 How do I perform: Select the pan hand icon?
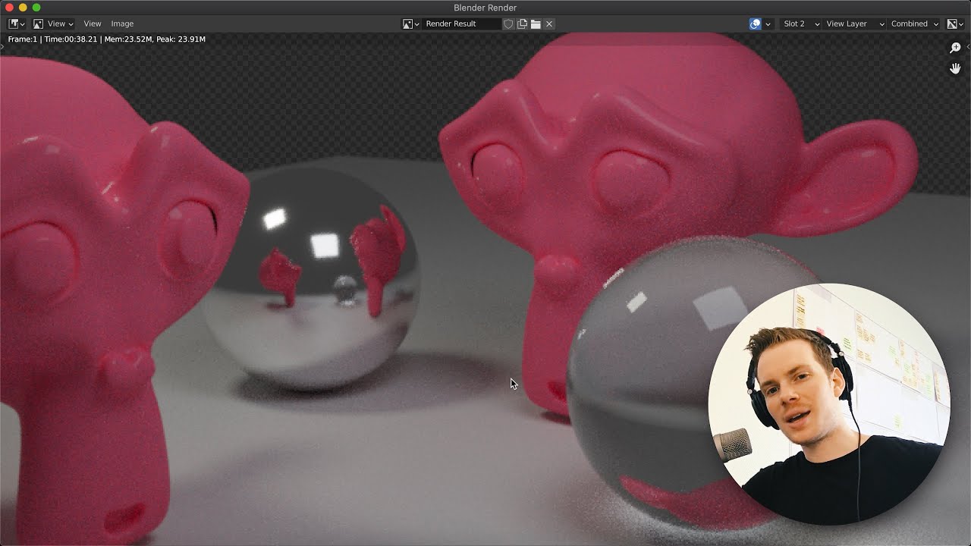tap(955, 67)
